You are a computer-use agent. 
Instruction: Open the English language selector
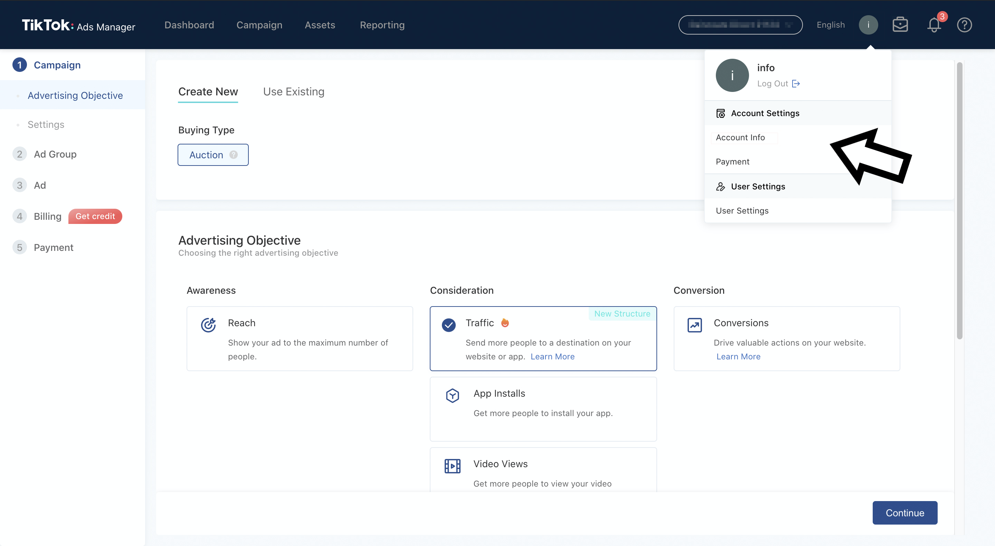point(831,25)
